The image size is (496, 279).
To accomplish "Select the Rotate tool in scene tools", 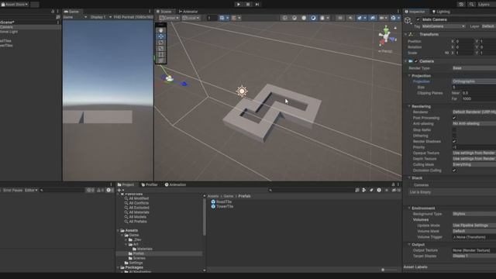I will (161, 43).
